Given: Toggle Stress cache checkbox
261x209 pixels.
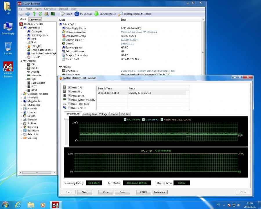Looking at the screenshot, I should (69, 96).
